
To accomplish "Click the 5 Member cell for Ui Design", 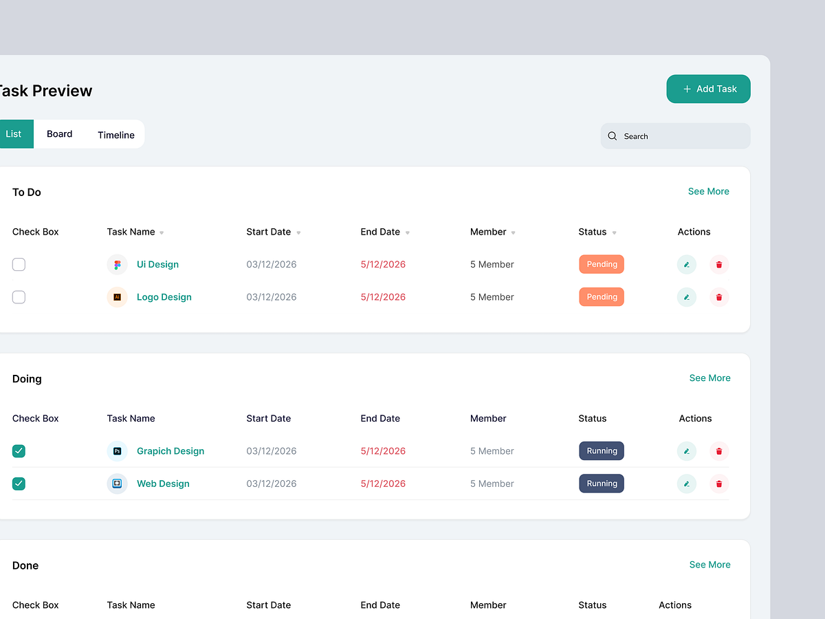I will pyautogui.click(x=492, y=264).
